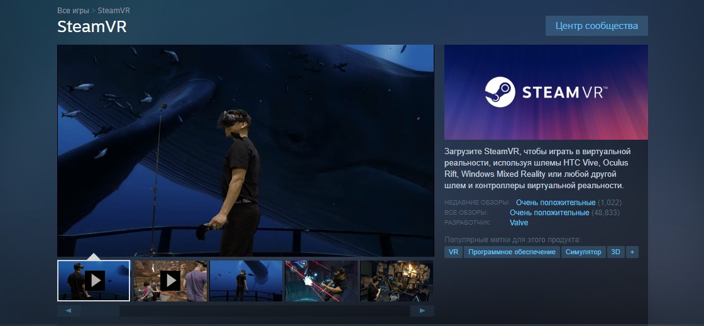Click the SteamVR logo banner image

point(546,92)
